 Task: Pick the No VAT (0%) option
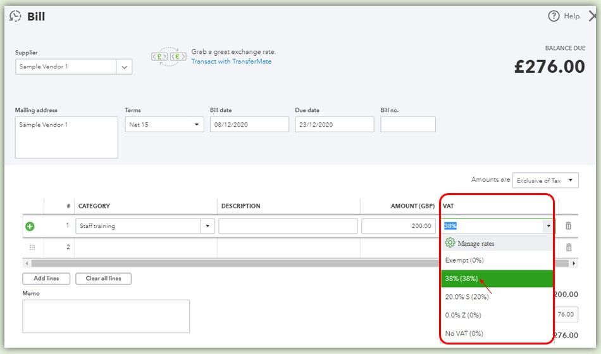(x=497, y=333)
